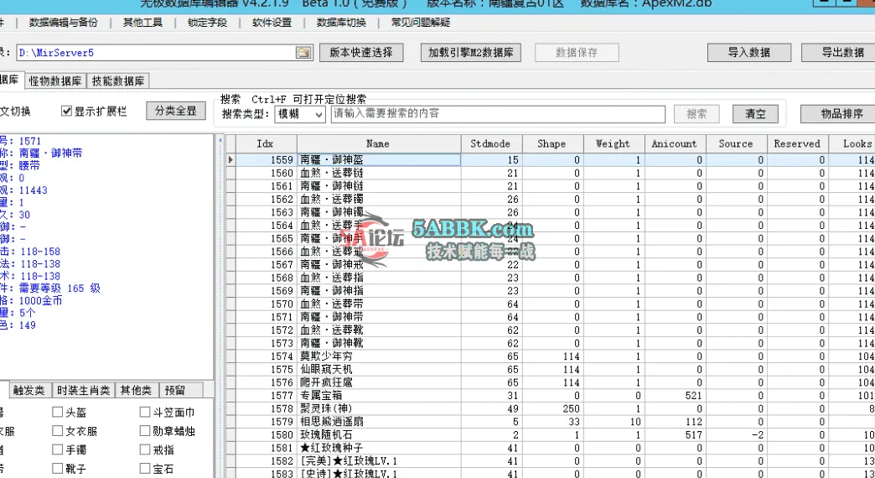Check the 戒指 checkbox

145,449
